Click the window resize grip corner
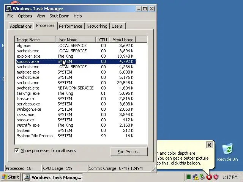243x182 pixels. (x=153, y=169)
